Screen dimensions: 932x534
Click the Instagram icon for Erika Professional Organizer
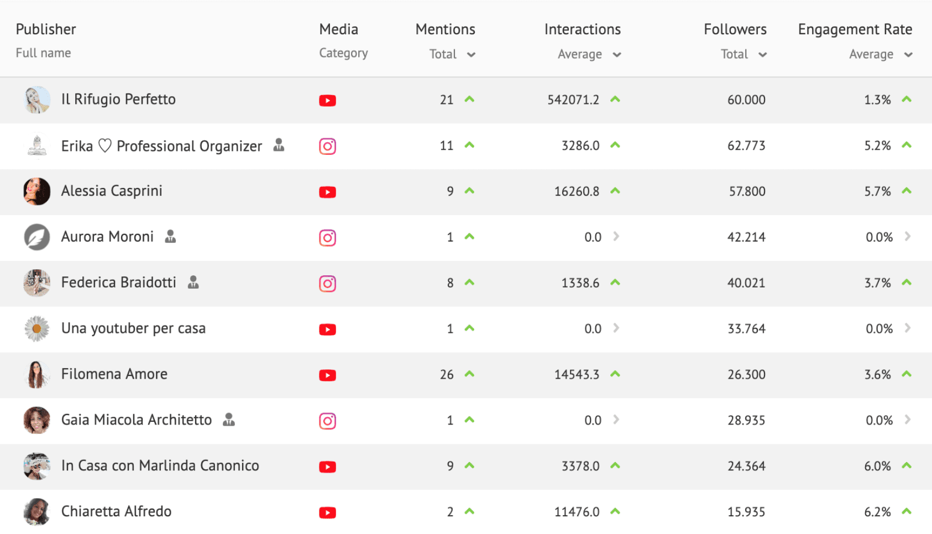(327, 146)
